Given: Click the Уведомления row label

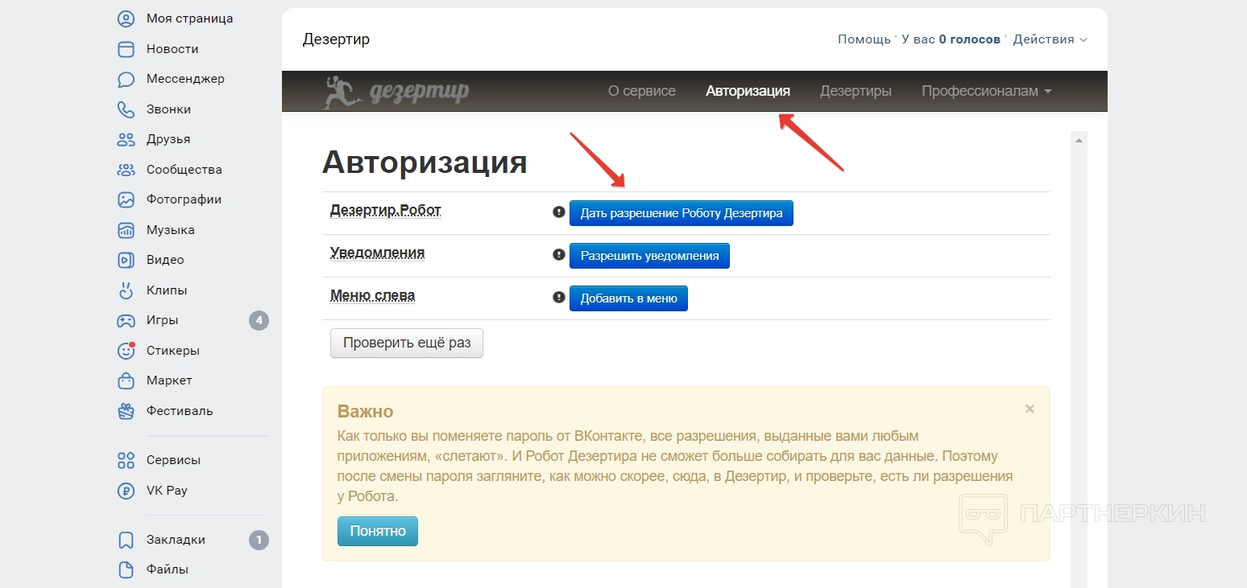Looking at the screenshot, I should [x=378, y=253].
